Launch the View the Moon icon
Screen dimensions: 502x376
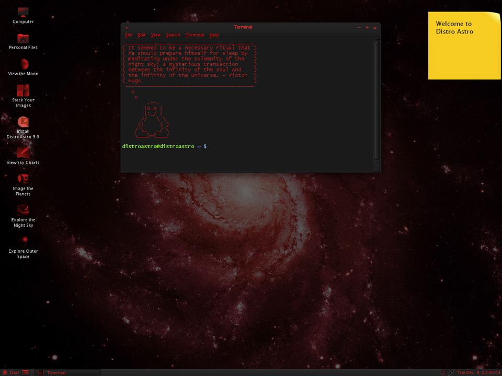[23, 64]
